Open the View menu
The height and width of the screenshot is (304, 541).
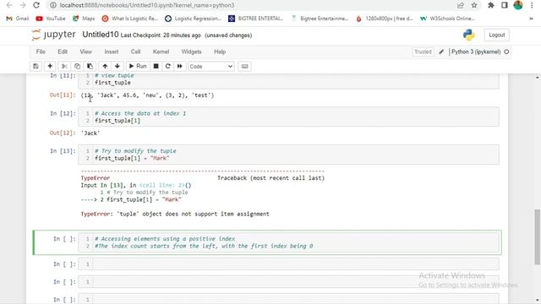click(86, 52)
